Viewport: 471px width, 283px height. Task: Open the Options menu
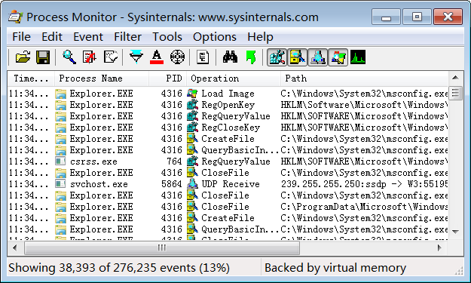(215, 37)
